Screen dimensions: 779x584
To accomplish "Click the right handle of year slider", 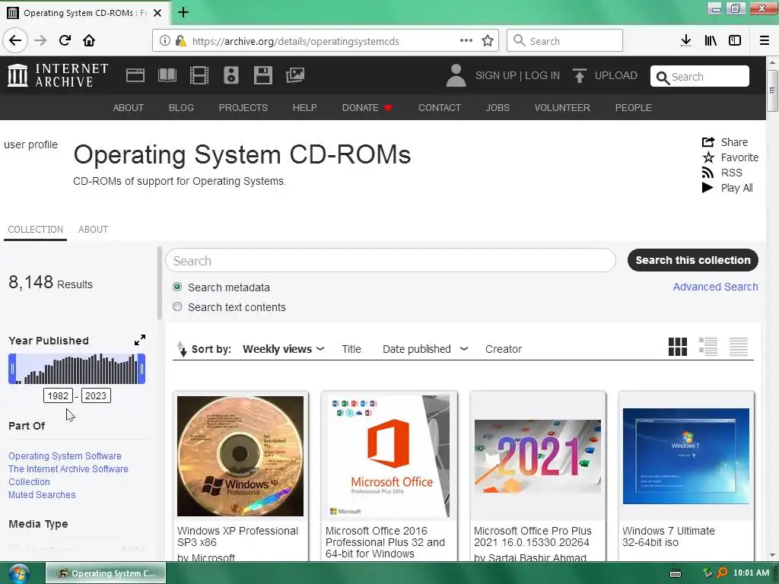I will [141, 369].
